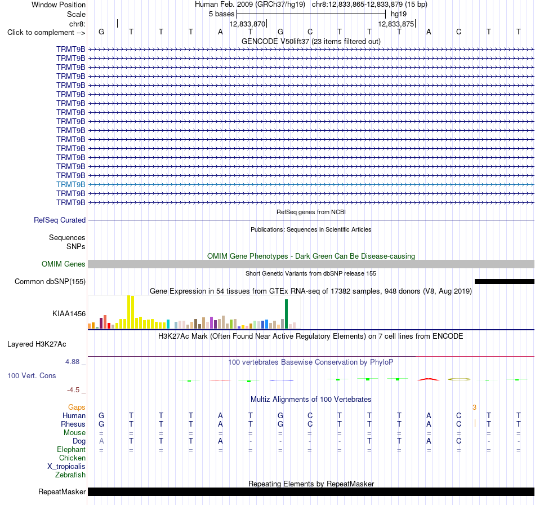Image resolution: width=535 pixels, height=505 pixels.
Task: Open '100 vertebrates Basewise Conservation by PhyloP' title
Action: click(311, 362)
